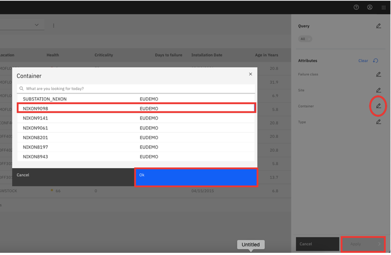Click the Untitled tooltip label
The width and height of the screenshot is (391, 255).
(250, 245)
